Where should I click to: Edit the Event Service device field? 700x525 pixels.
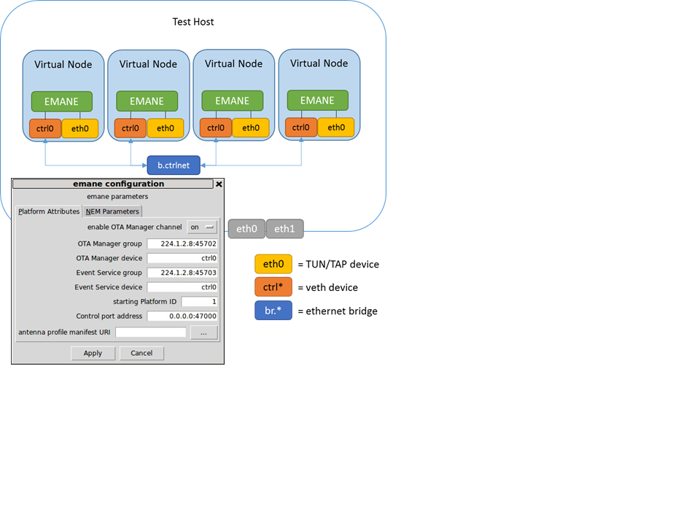pyautogui.click(x=182, y=287)
